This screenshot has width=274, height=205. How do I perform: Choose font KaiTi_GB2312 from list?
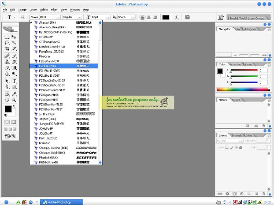[x=64, y=138]
